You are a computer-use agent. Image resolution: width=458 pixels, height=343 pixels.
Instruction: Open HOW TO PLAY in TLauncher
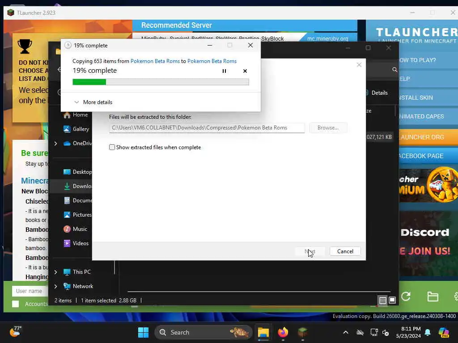tap(428, 60)
